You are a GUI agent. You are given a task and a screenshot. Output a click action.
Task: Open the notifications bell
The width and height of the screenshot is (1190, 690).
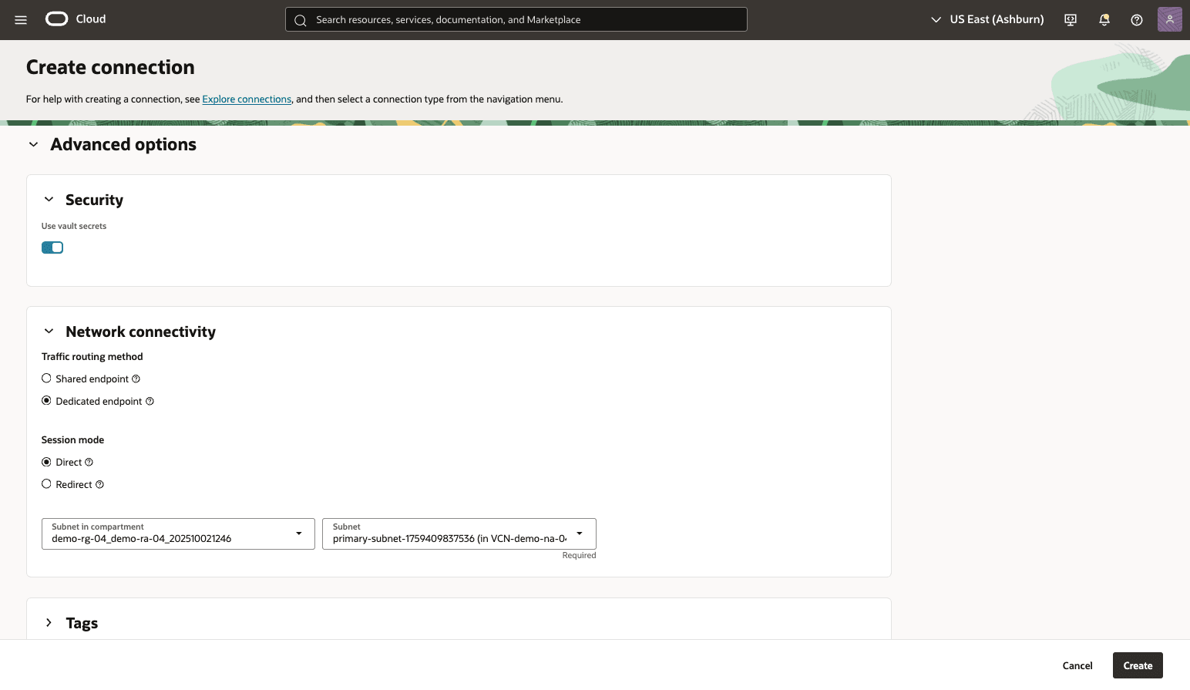[x=1104, y=19]
